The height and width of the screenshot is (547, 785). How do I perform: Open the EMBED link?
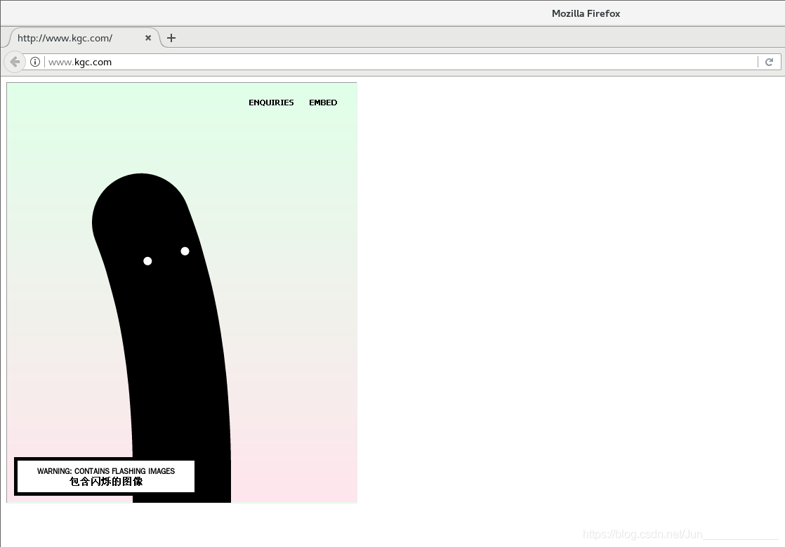323,103
